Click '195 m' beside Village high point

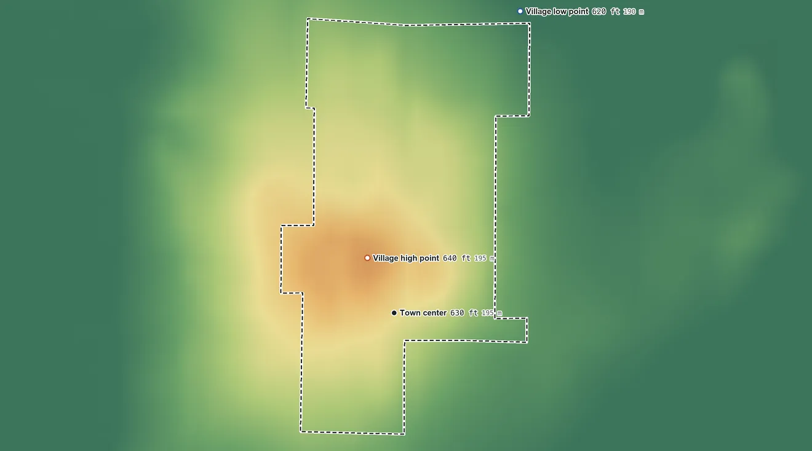pos(484,259)
